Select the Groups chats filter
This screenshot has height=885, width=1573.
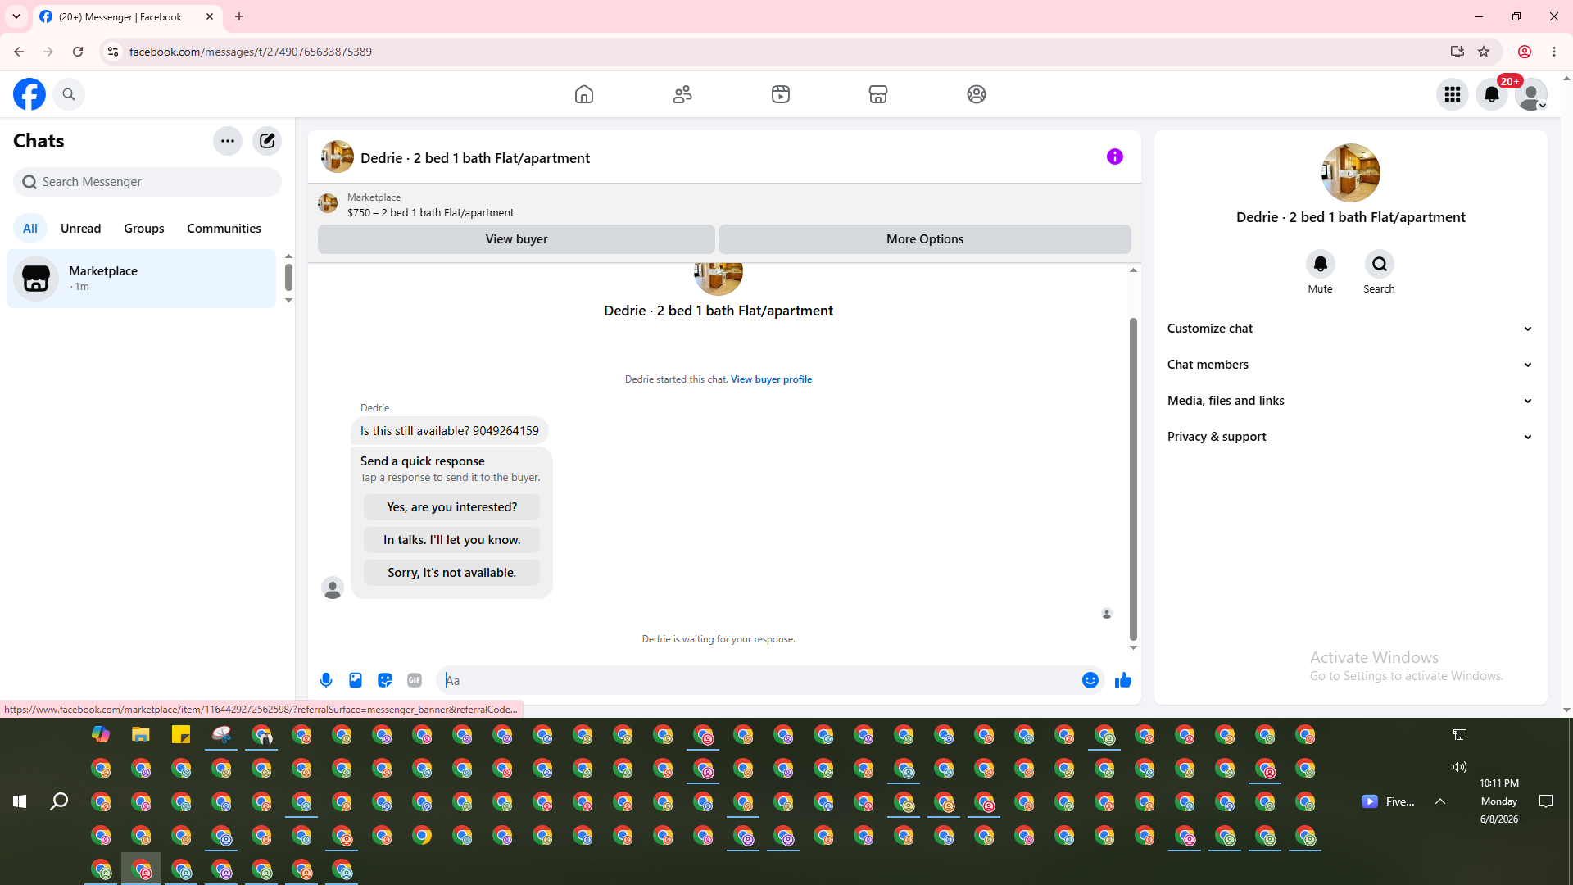(x=144, y=229)
